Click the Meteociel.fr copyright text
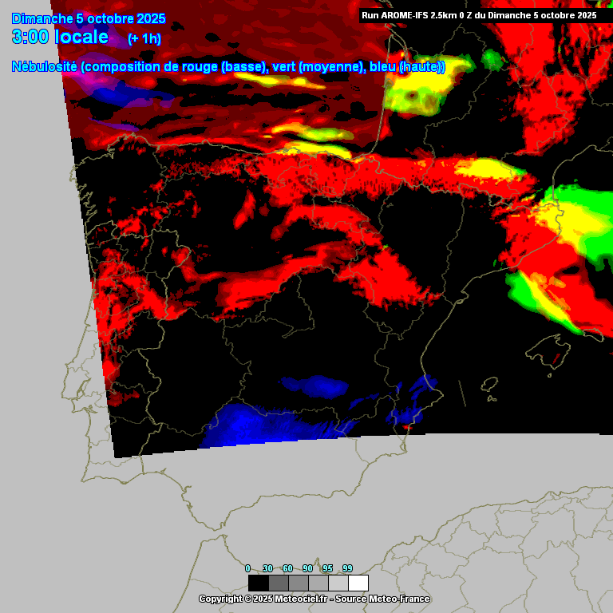 point(314,599)
